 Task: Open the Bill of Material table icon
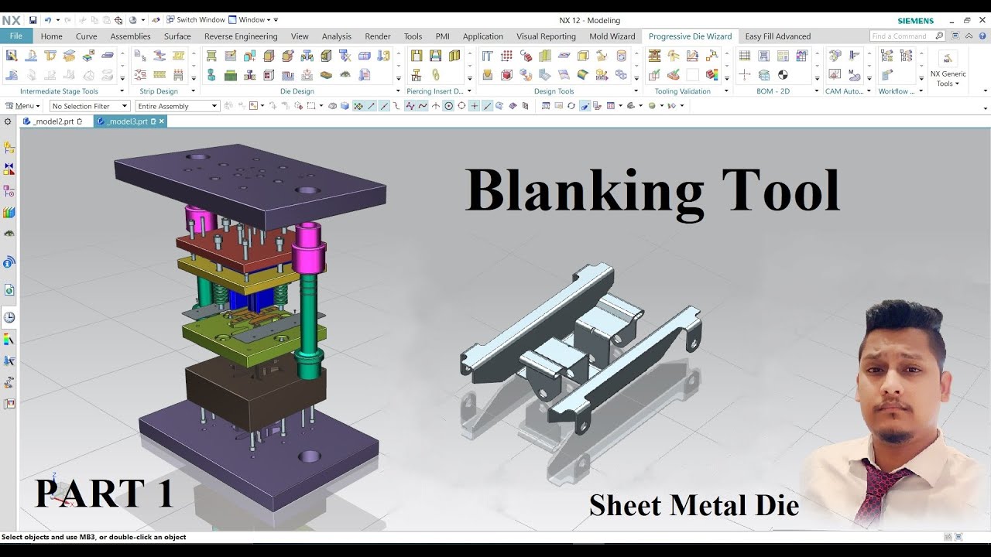pos(745,56)
